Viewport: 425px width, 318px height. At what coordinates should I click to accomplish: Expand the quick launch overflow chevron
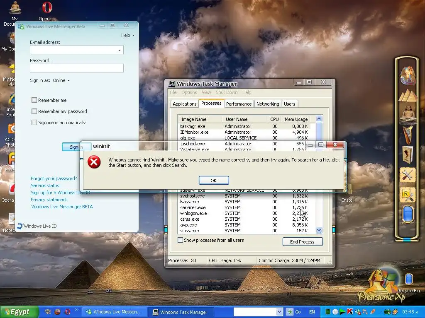tap(76, 310)
